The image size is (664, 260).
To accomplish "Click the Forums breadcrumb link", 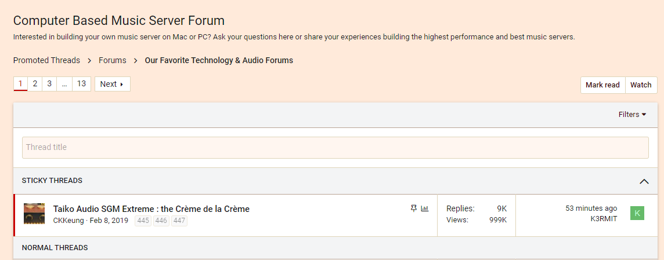I will pos(112,60).
